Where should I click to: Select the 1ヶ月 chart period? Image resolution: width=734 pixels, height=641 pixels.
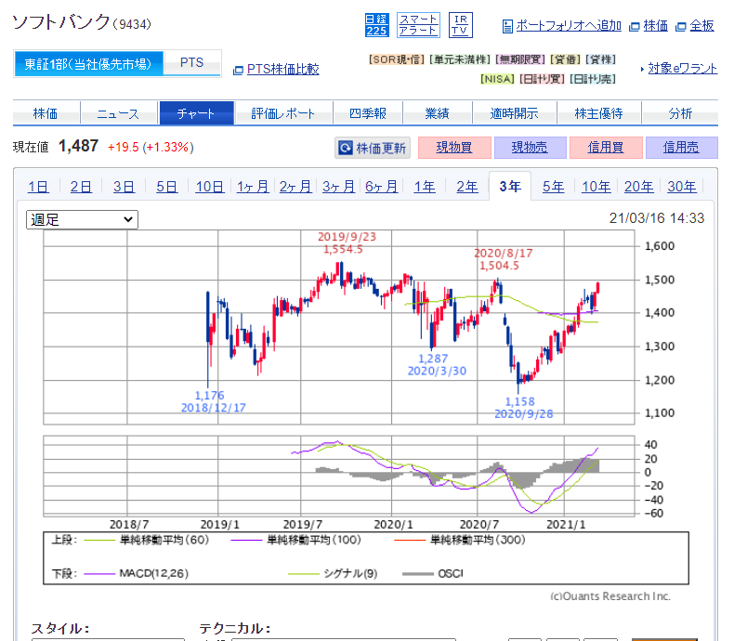(253, 187)
